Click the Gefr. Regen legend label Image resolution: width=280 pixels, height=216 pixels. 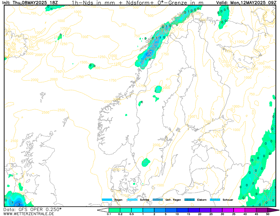[x=173, y=200]
